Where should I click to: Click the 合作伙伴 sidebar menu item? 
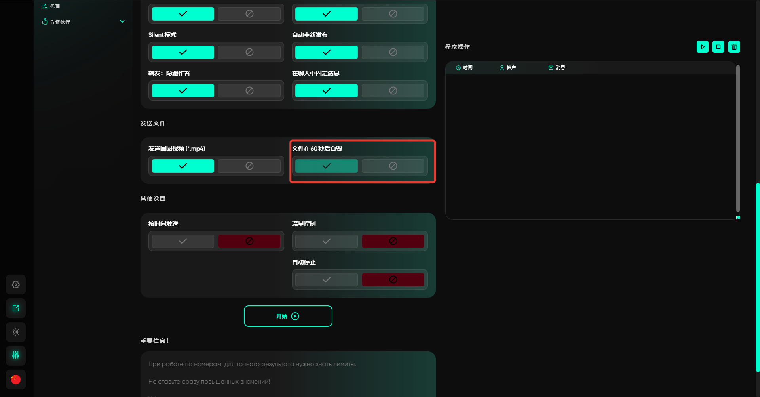pos(60,22)
